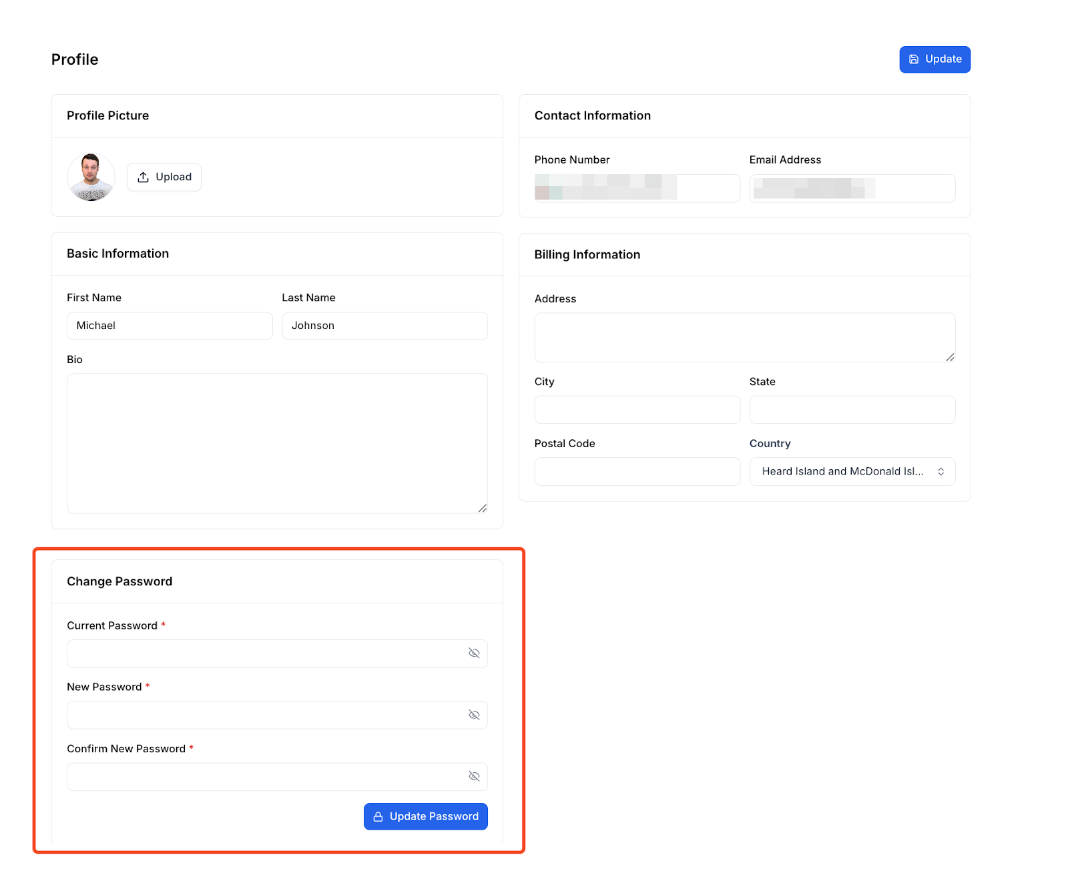Open the Country selection dropdown
Screen dimensions: 1068x875
point(852,471)
